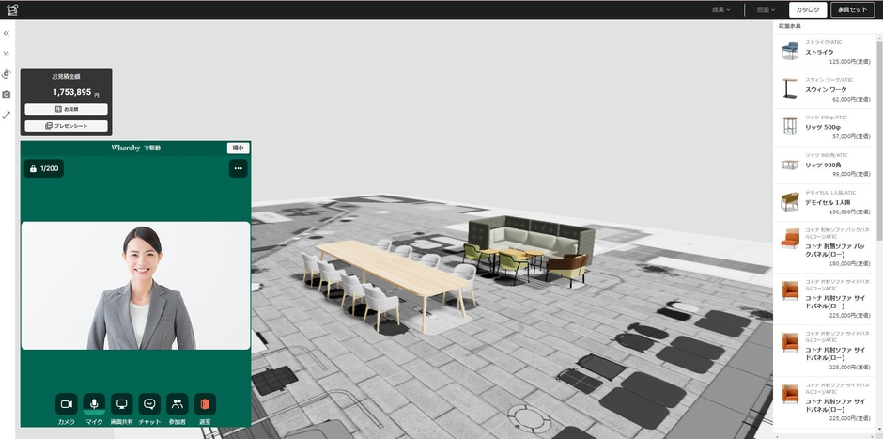The height and width of the screenshot is (439, 883).
Task: Click the fullscreen expand arrows icon
Action: point(7,115)
